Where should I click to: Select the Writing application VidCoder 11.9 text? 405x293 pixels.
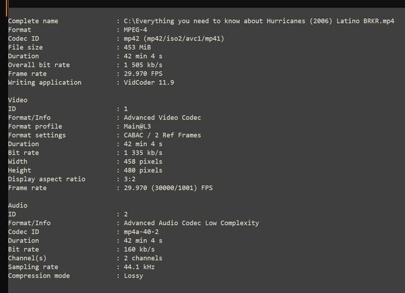tap(149, 82)
